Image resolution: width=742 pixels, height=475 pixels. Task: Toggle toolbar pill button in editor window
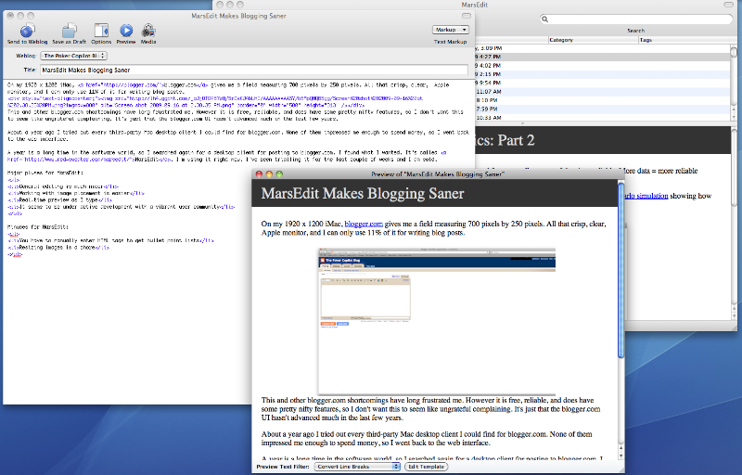[467, 16]
